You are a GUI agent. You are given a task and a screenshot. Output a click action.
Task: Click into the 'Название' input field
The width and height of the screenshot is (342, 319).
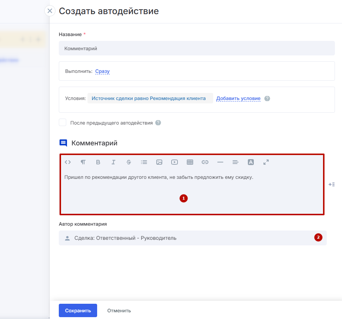[x=196, y=48]
